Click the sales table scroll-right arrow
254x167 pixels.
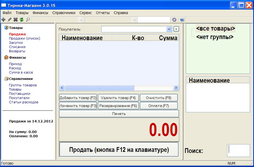click(x=176, y=88)
